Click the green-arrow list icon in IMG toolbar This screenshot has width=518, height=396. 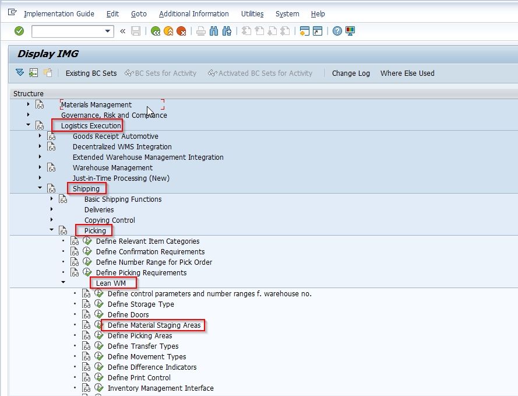pos(33,72)
